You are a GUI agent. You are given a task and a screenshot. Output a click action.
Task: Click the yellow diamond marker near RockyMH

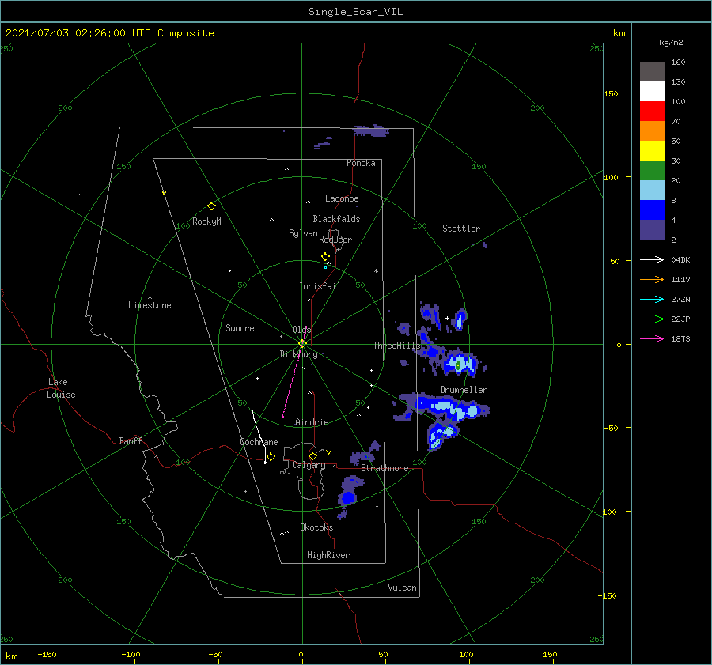click(211, 206)
